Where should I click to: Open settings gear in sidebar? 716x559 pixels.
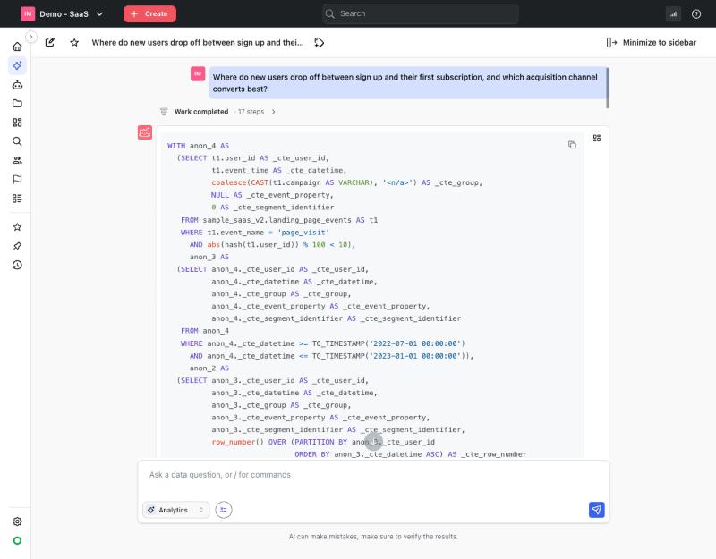coord(17,521)
